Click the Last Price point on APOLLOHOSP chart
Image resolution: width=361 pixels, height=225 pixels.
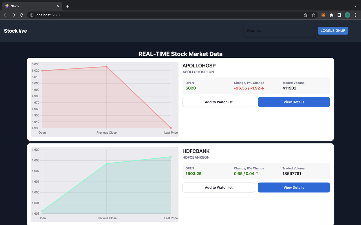coord(171,128)
